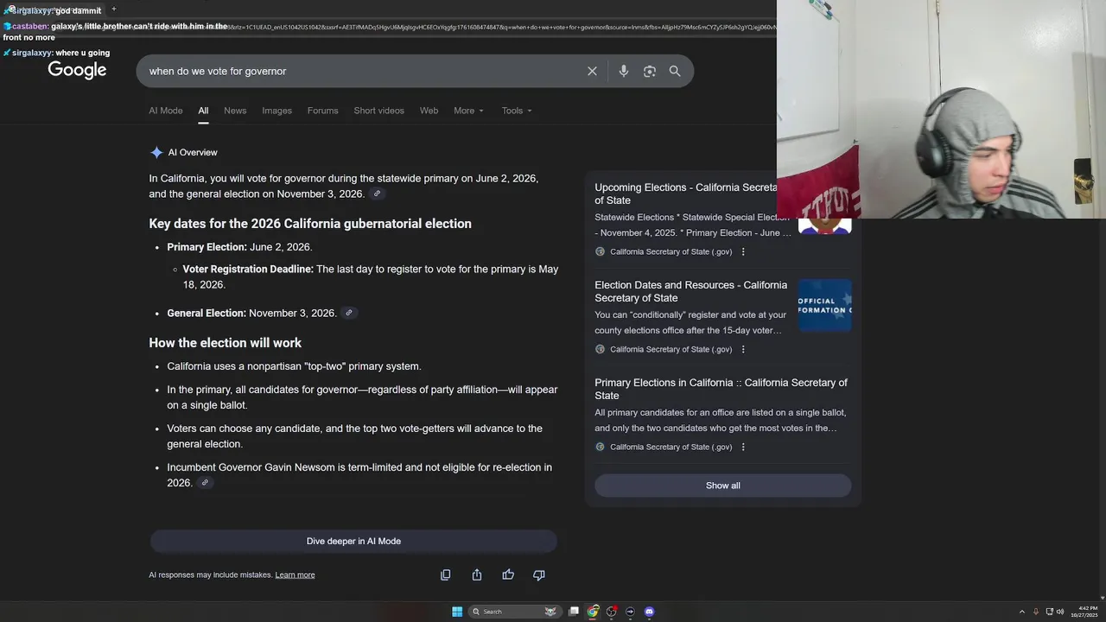Click into the Google search input field
1106x622 pixels.
click(363, 71)
